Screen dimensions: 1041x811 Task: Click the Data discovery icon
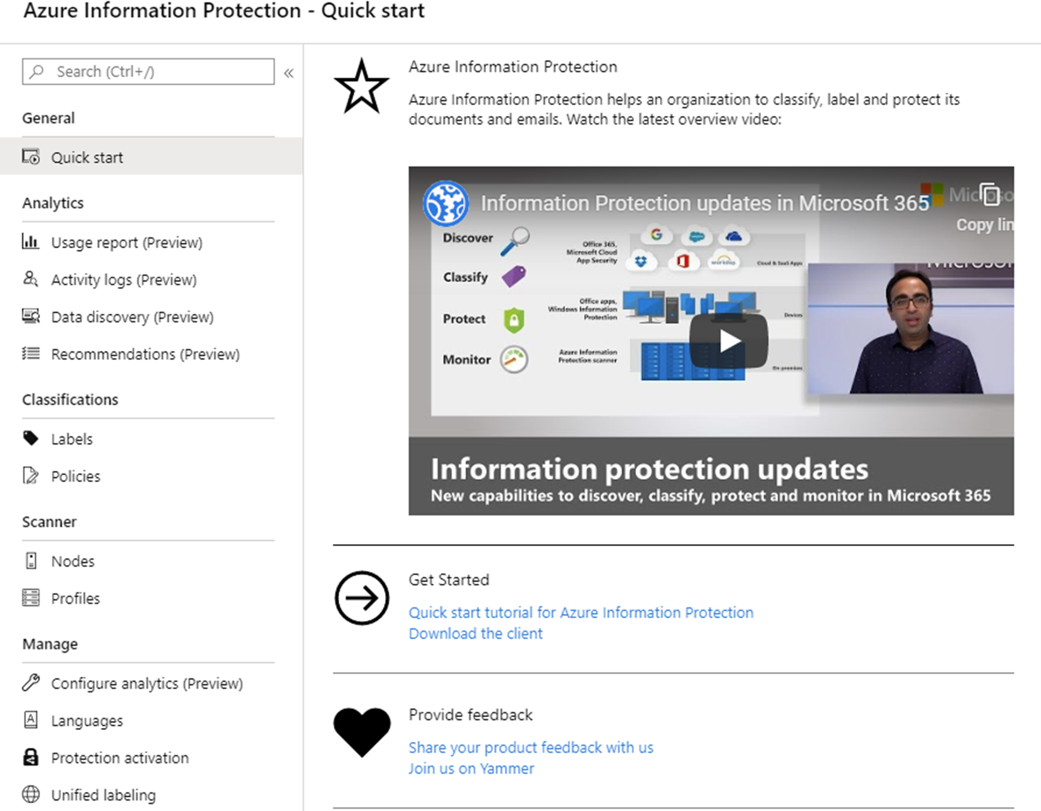point(31,316)
